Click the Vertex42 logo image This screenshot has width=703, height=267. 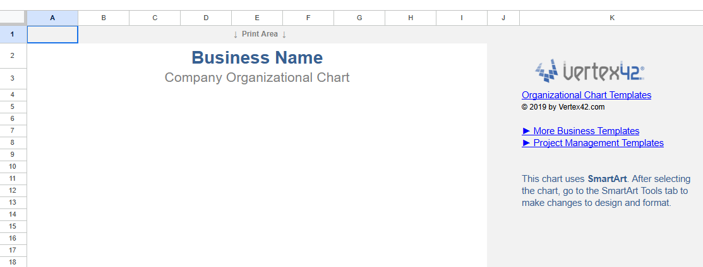click(x=589, y=71)
